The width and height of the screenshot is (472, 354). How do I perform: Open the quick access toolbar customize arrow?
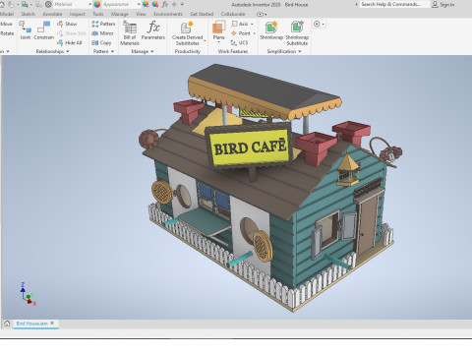tap(182, 4)
